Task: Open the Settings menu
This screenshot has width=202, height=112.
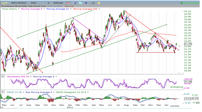Action: pyautogui.click(x=58, y=3)
